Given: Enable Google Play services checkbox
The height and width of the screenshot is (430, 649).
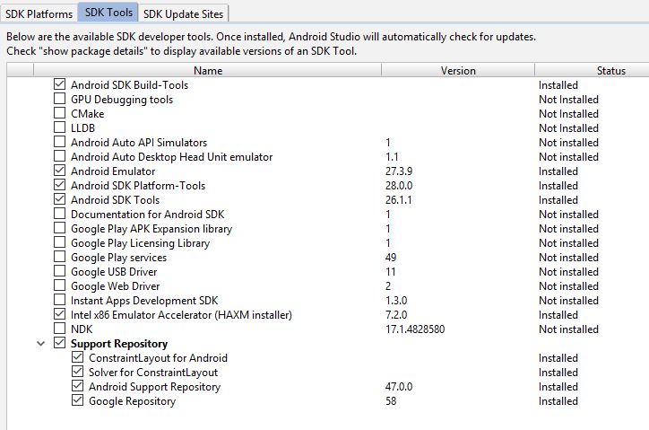Looking at the screenshot, I should click(x=60, y=258).
